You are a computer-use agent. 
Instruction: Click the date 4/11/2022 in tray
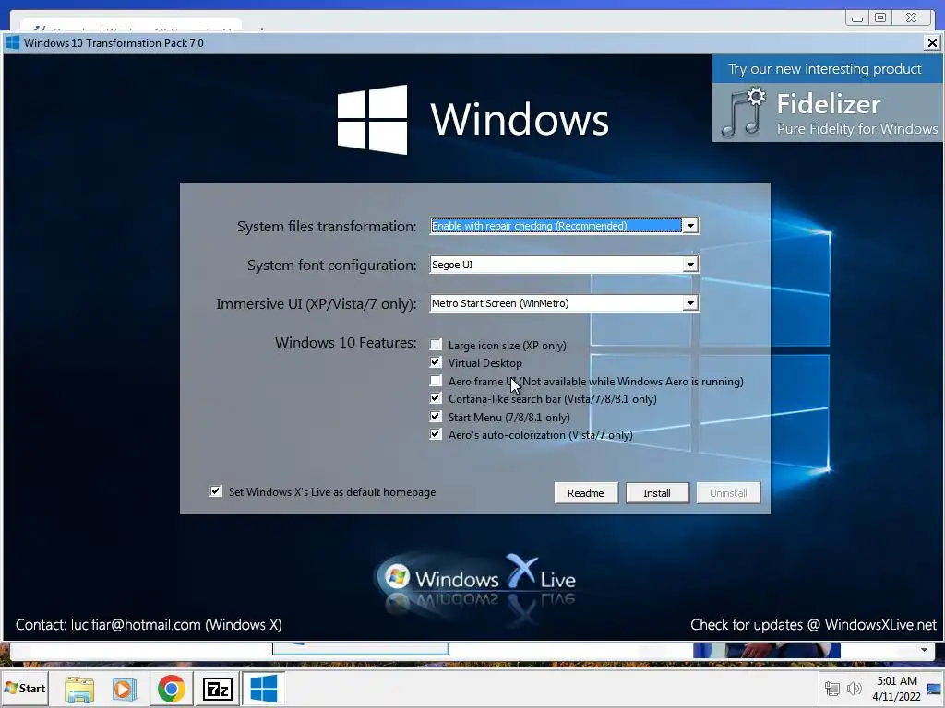click(x=897, y=697)
